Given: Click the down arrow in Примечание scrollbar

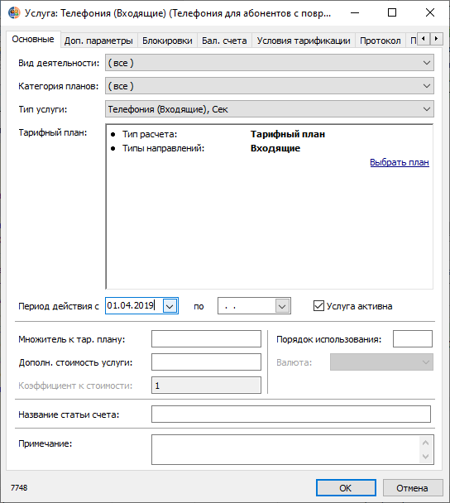Looking at the screenshot, I should [426, 457].
